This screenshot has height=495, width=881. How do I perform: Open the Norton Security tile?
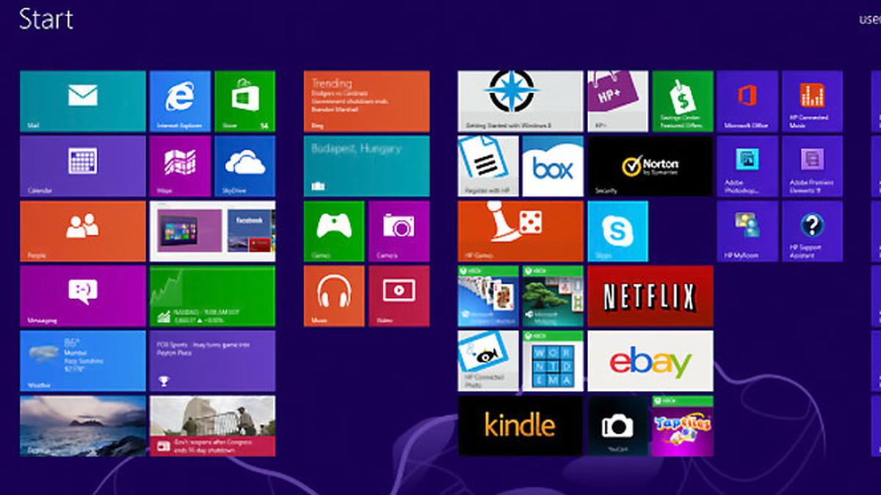pyautogui.click(x=650, y=166)
